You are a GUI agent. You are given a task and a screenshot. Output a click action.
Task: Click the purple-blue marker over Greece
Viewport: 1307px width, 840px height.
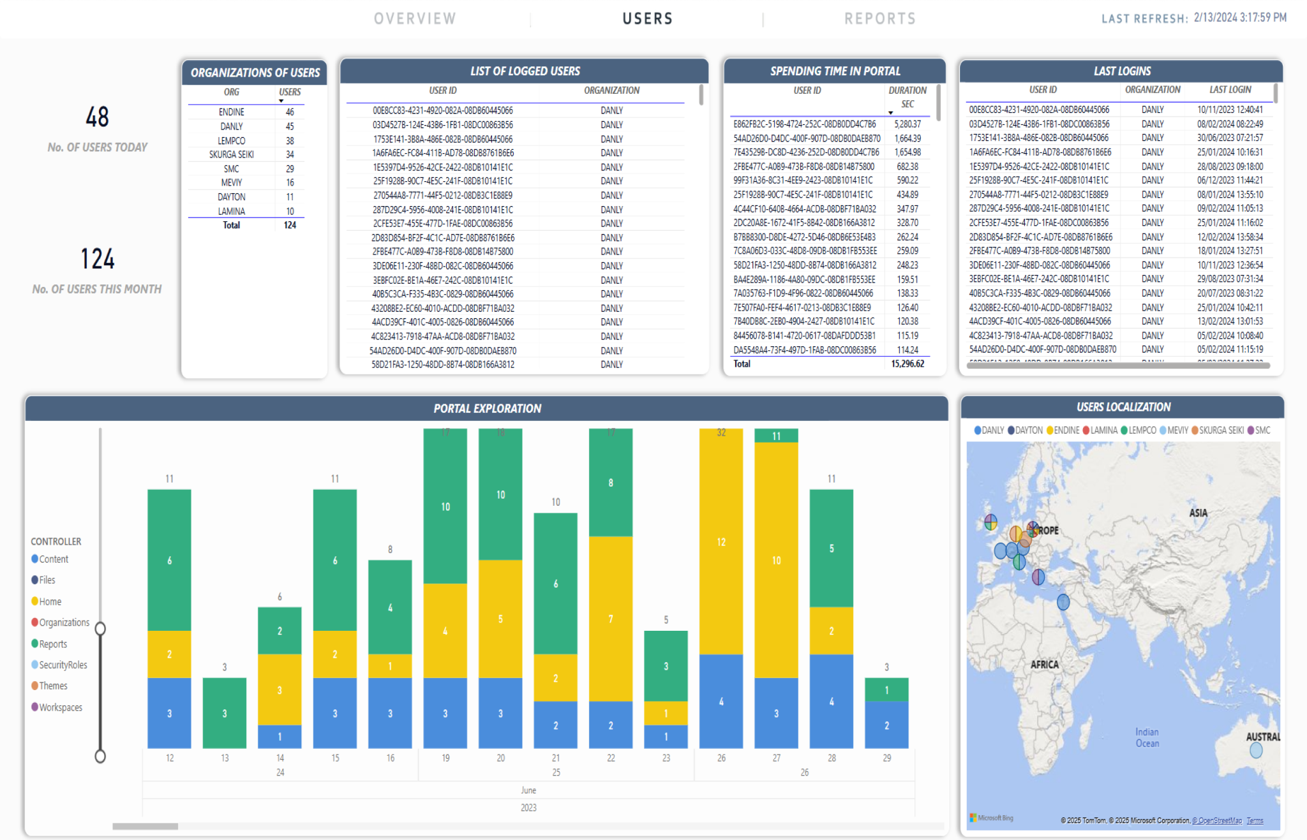(x=1038, y=577)
